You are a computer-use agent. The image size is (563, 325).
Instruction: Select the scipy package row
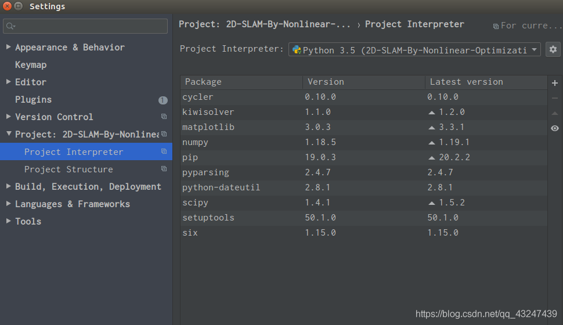click(x=364, y=203)
